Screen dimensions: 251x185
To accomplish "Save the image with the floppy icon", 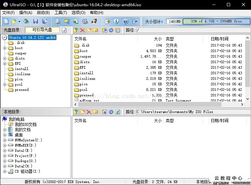I will (36, 21).
